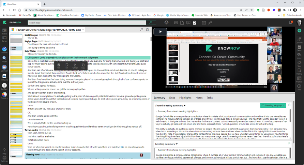Search within transcript using magnifier icon
The image size is (304, 165).
click(x=142, y=30)
